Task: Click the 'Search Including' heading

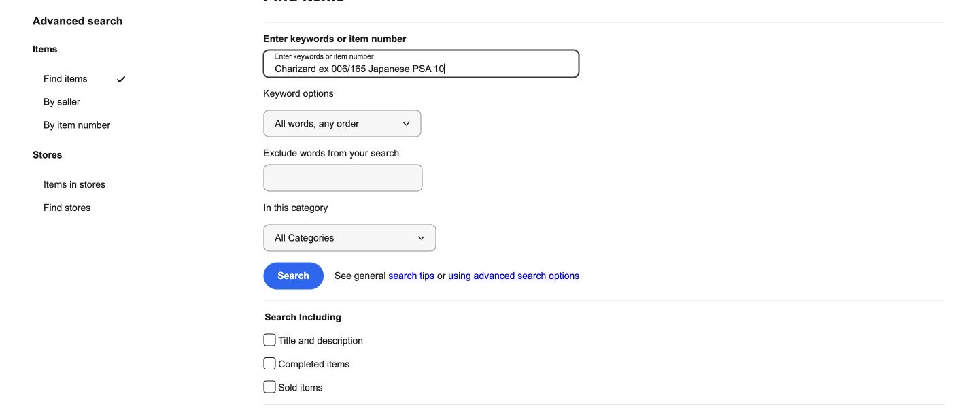Action: click(x=303, y=317)
